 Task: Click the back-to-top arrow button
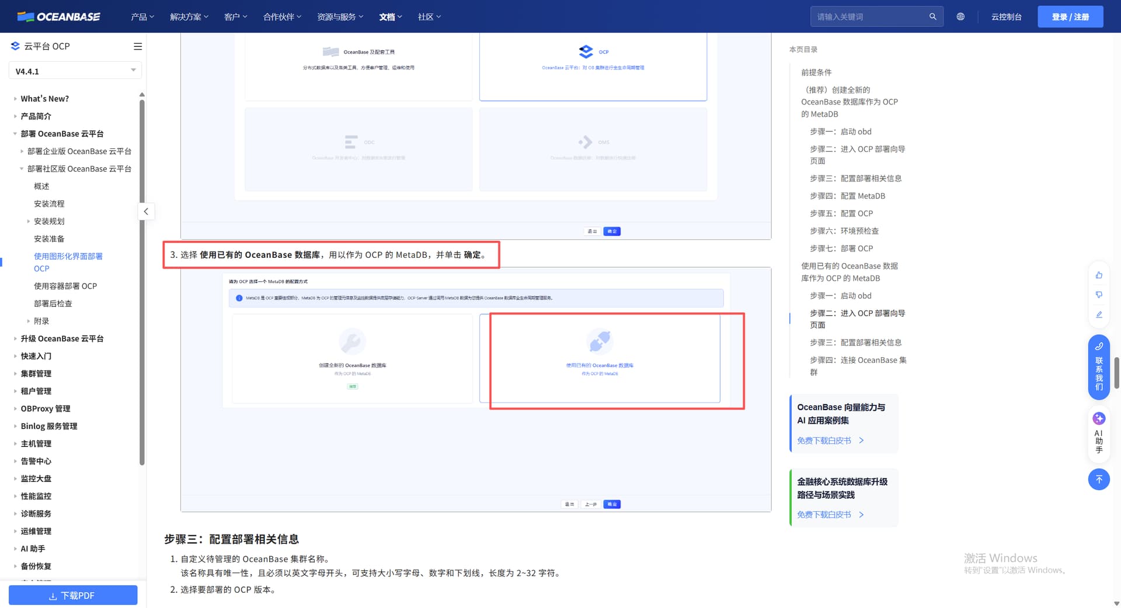[1099, 479]
